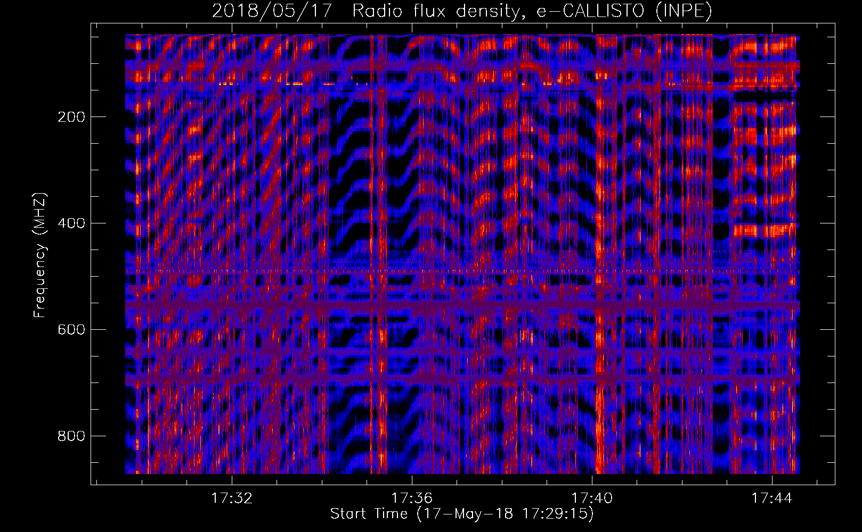The width and height of the screenshot is (862, 532).
Task: Select the 'Frequency (MHZ)' y-axis label
Action: tap(40, 255)
